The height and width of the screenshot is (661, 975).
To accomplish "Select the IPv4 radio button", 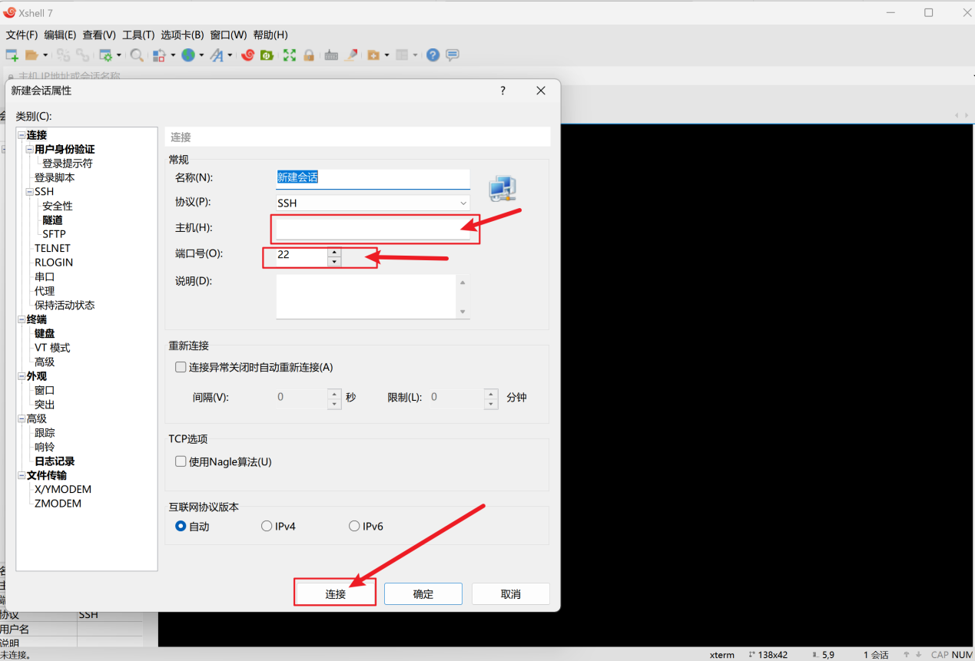I will click(x=267, y=527).
